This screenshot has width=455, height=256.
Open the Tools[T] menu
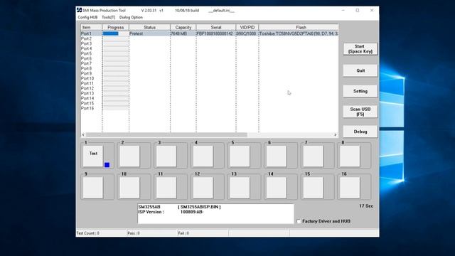point(109,17)
